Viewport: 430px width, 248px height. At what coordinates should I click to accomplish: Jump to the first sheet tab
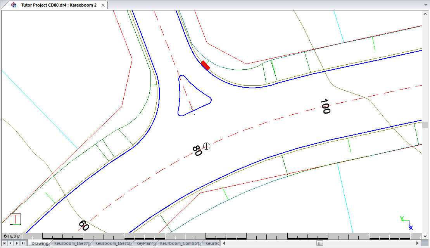(x=5, y=243)
